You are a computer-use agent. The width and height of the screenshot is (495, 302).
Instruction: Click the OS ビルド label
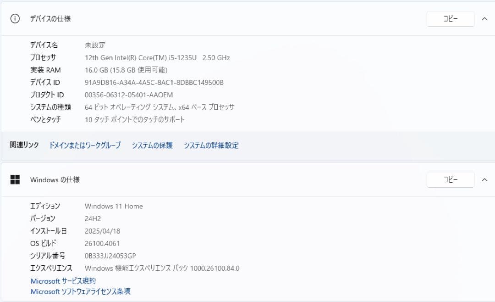tap(43, 244)
